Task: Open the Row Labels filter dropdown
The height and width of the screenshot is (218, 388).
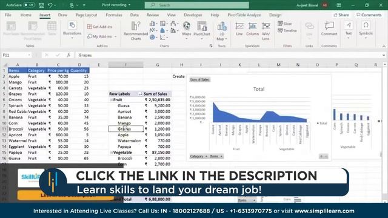Action: click(x=140, y=94)
